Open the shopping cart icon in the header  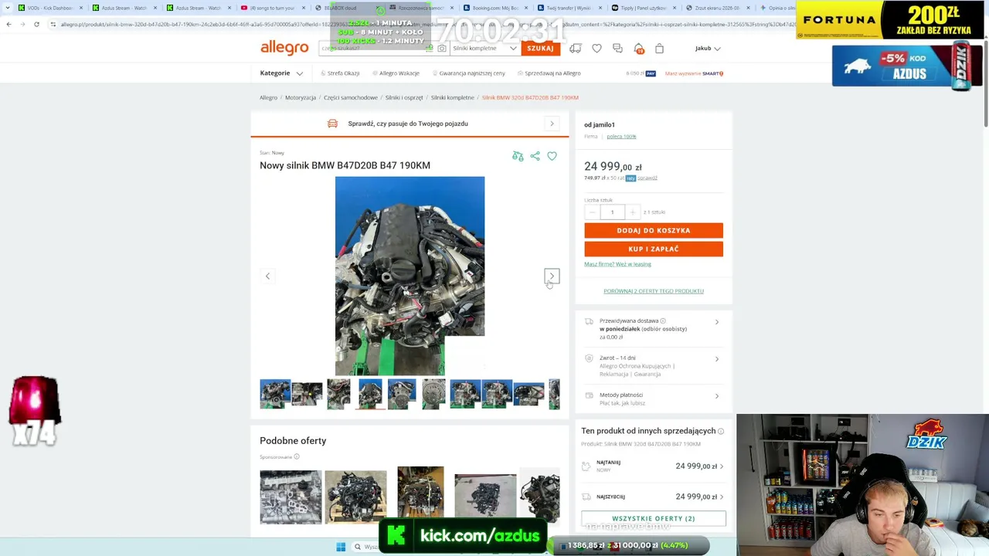[x=659, y=48]
